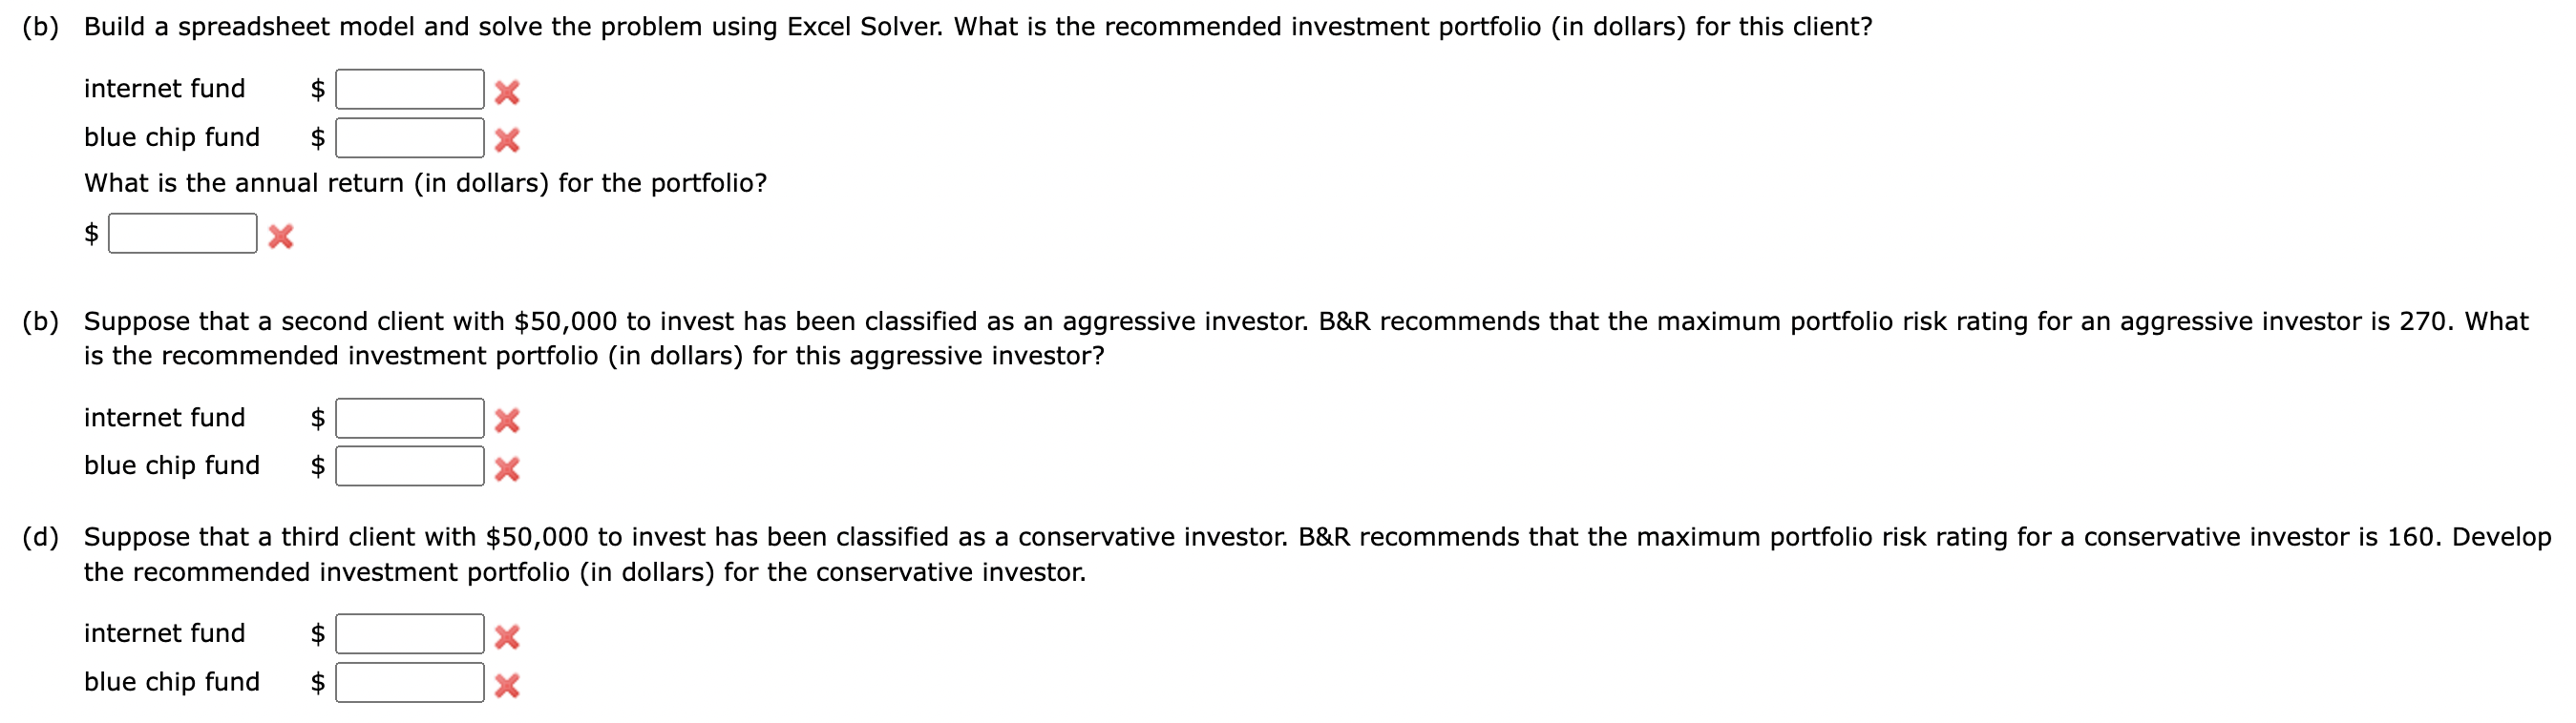Select the internet fund input in part (b)
Viewport: 2576px width, 723px height.
pyautogui.click(x=410, y=89)
